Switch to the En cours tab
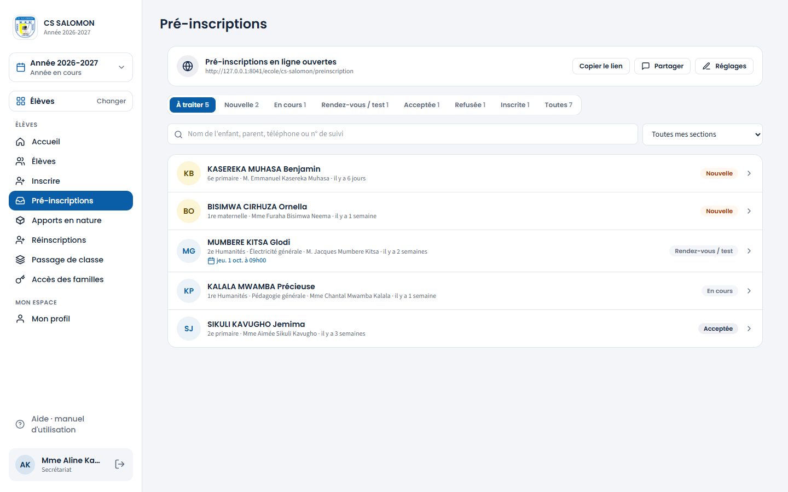The width and height of the screenshot is (788, 492). tap(290, 105)
